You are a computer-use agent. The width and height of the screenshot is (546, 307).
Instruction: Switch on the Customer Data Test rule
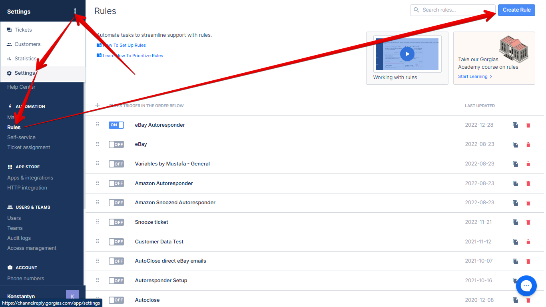pos(116,242)
